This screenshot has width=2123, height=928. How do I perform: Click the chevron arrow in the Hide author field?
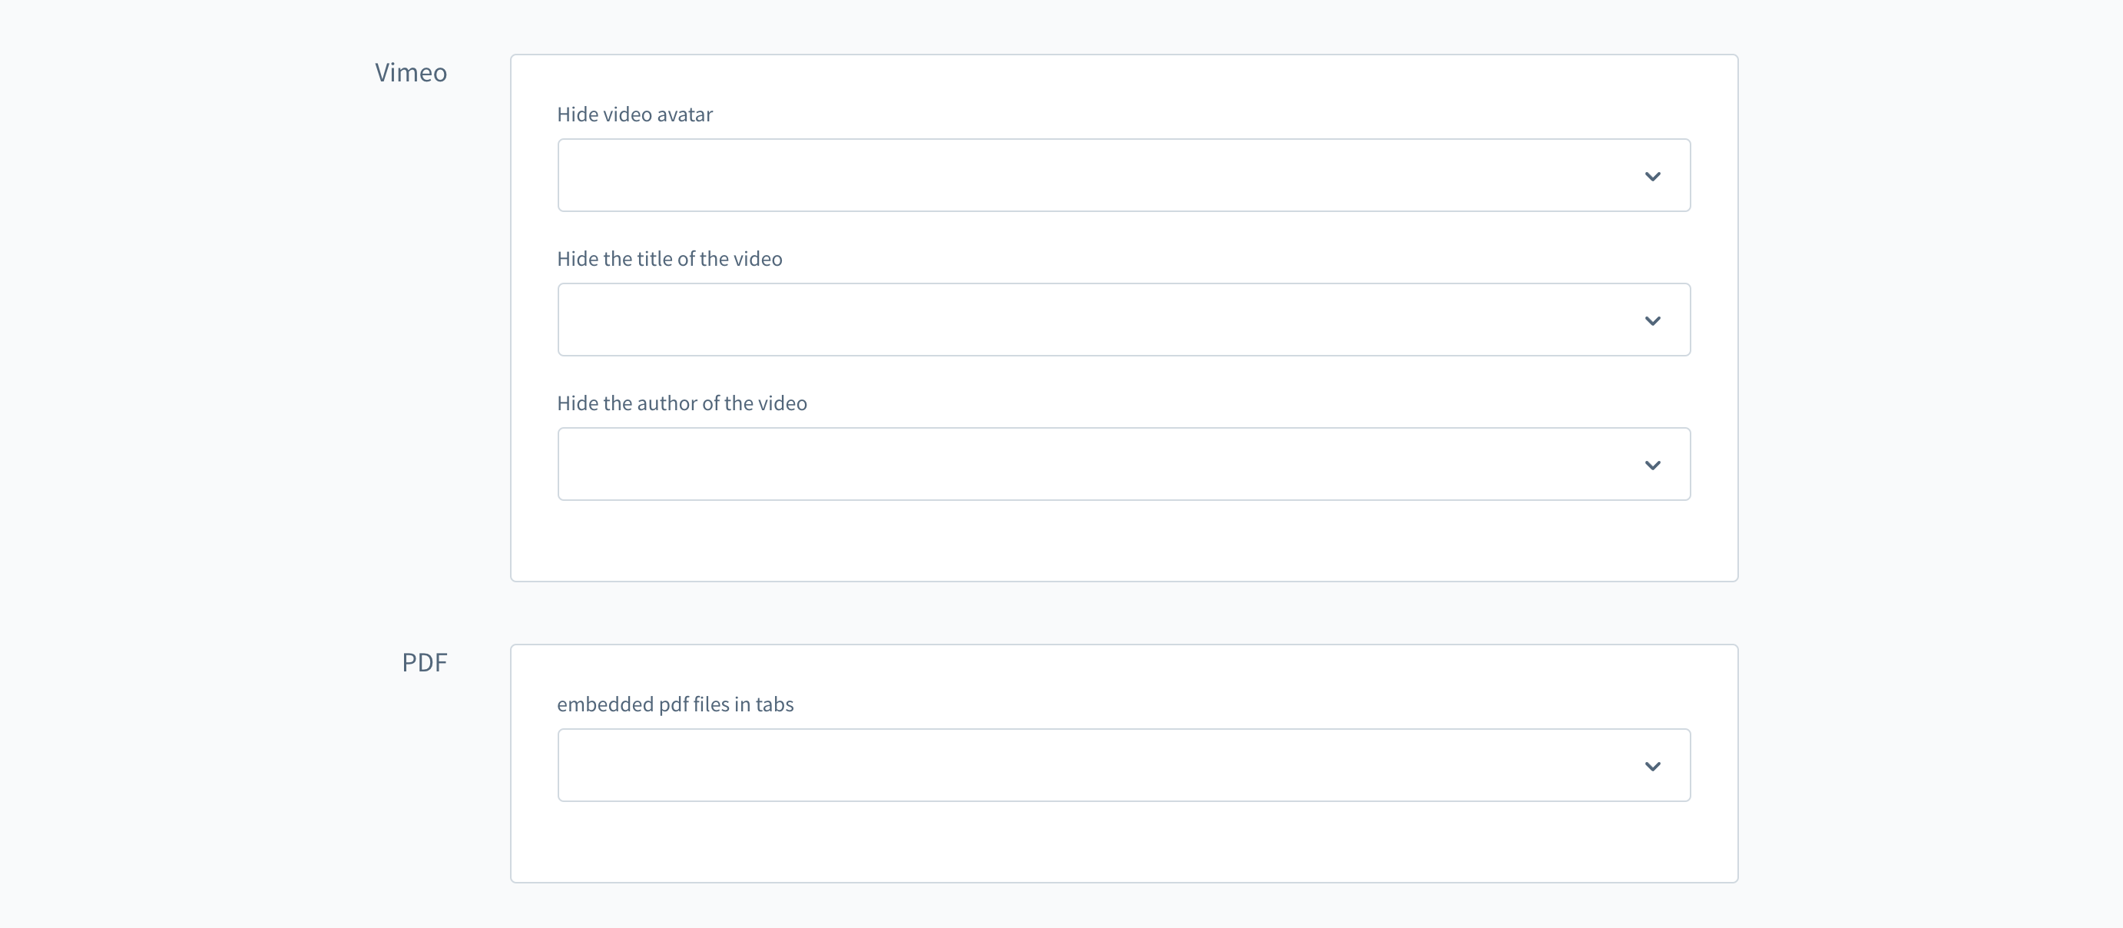[1651, 465]
